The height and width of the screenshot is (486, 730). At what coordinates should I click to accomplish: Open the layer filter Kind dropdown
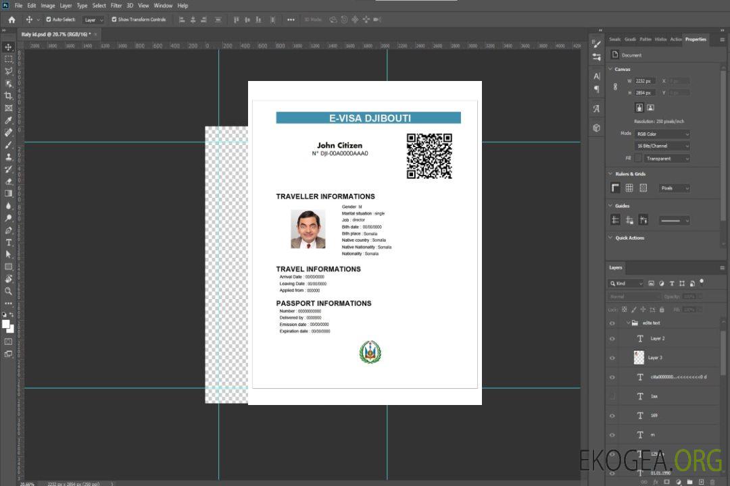[626, 283]
